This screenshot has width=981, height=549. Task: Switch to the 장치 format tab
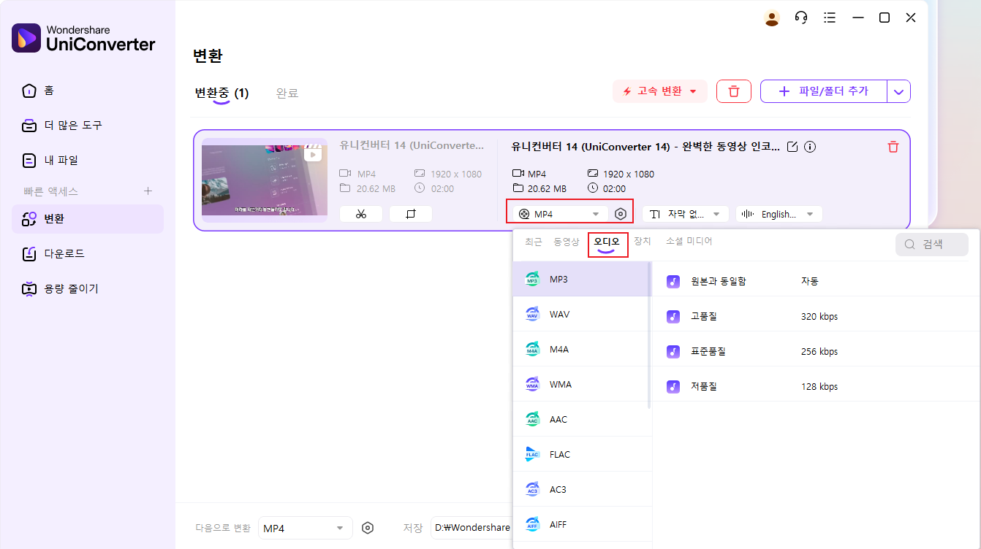click(643, 241)
